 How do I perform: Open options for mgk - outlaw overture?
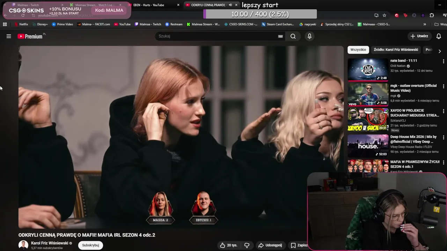(x=444, y=86)
